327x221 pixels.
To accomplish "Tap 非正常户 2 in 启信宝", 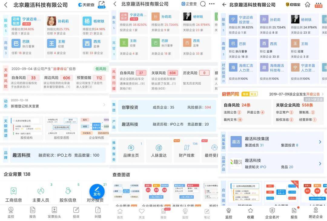I will 285,112.
